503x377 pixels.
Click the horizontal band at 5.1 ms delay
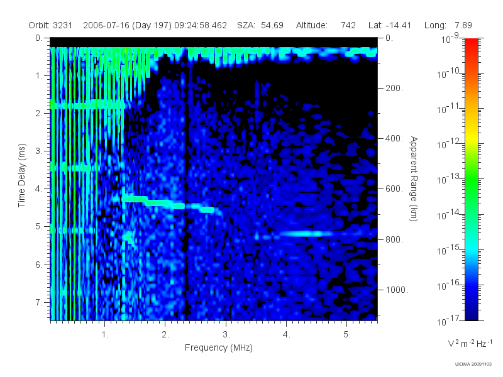pos(72,230)
